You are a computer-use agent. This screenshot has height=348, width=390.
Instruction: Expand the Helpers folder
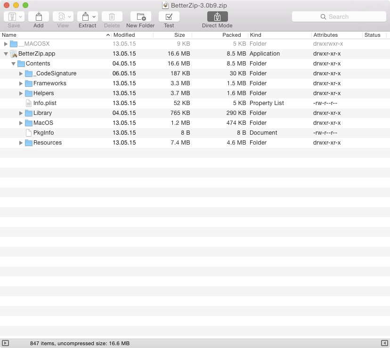(21, 94)
